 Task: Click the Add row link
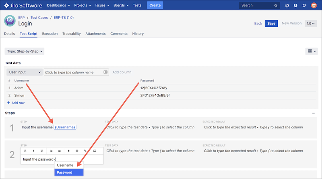tap(16, 103)
